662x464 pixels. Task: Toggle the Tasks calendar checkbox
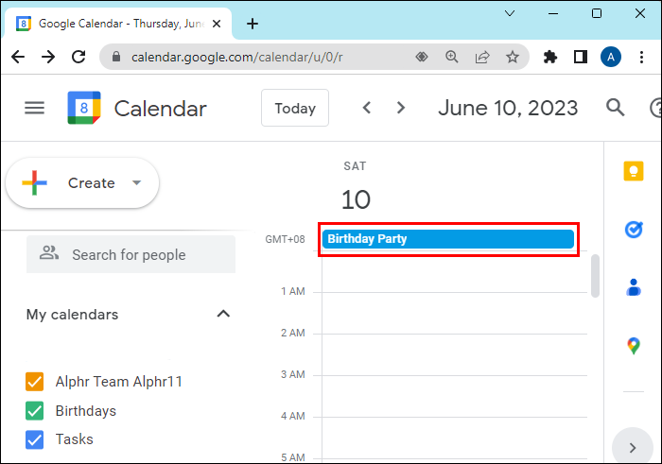click(35, 439)
